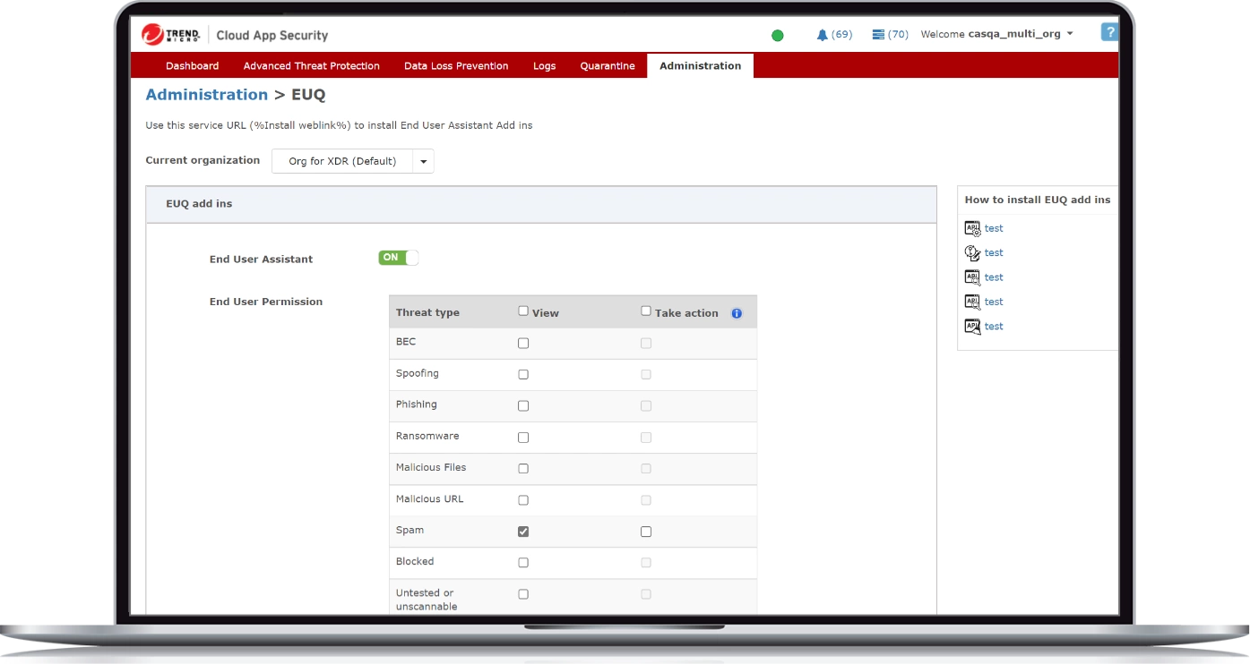The image size is (1250, 664).
Task: Enable Take action for Spam
Action: pos(646,532)
